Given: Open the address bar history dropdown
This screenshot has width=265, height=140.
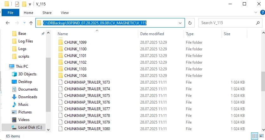Looking at the screenshot, I should click(x=180, y=23).
